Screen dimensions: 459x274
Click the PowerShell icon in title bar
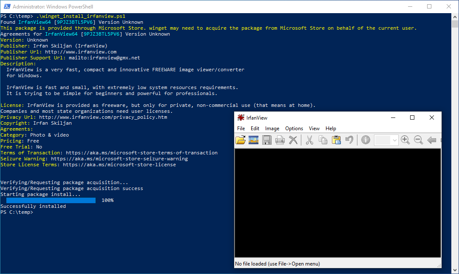[7, 6]
